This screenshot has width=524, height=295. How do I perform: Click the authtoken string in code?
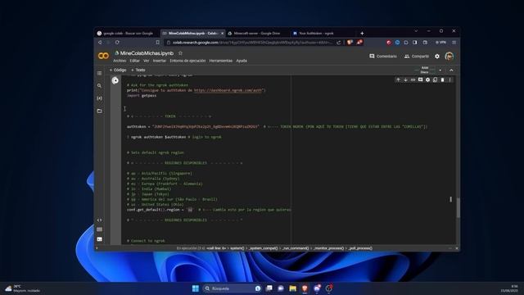click(206, 127)
